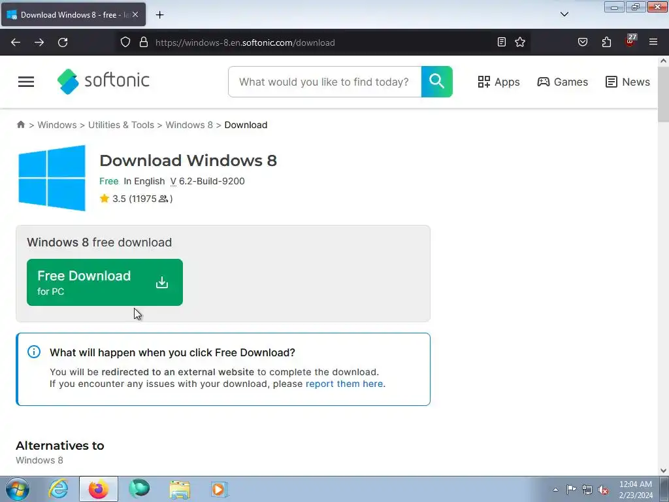Show hidden system tray icons
669x502 pixels.
tap(555, 490)
